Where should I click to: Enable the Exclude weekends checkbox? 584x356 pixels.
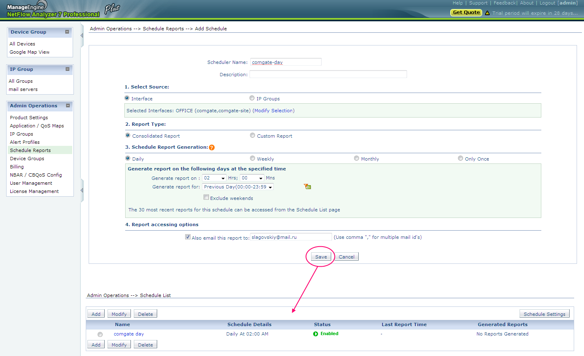206,197
